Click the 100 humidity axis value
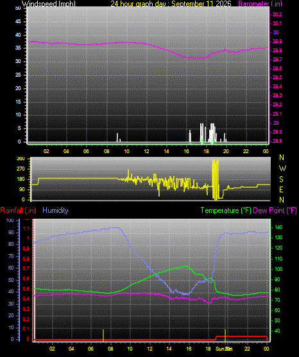Viewport: 299px width, 357px height. click(10, 220)
